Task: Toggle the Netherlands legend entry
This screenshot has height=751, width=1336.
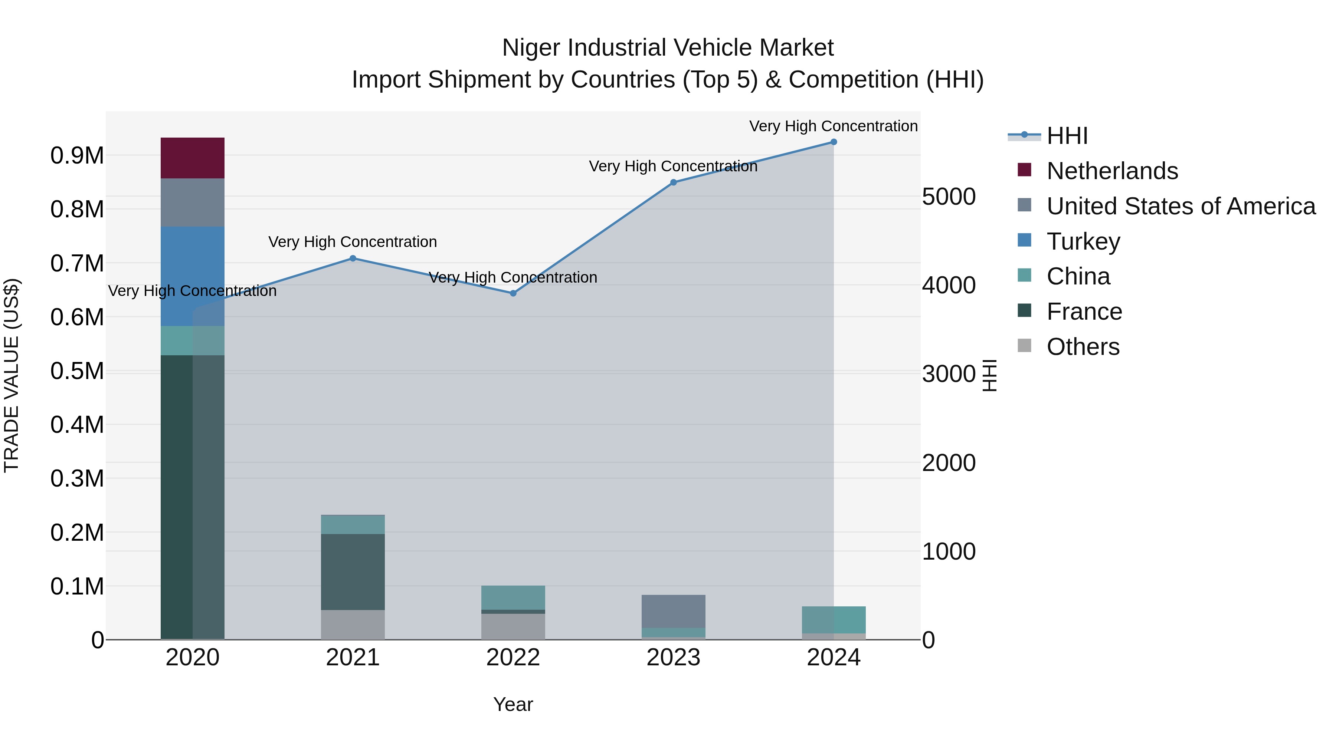Action: tap(1098, 171)
